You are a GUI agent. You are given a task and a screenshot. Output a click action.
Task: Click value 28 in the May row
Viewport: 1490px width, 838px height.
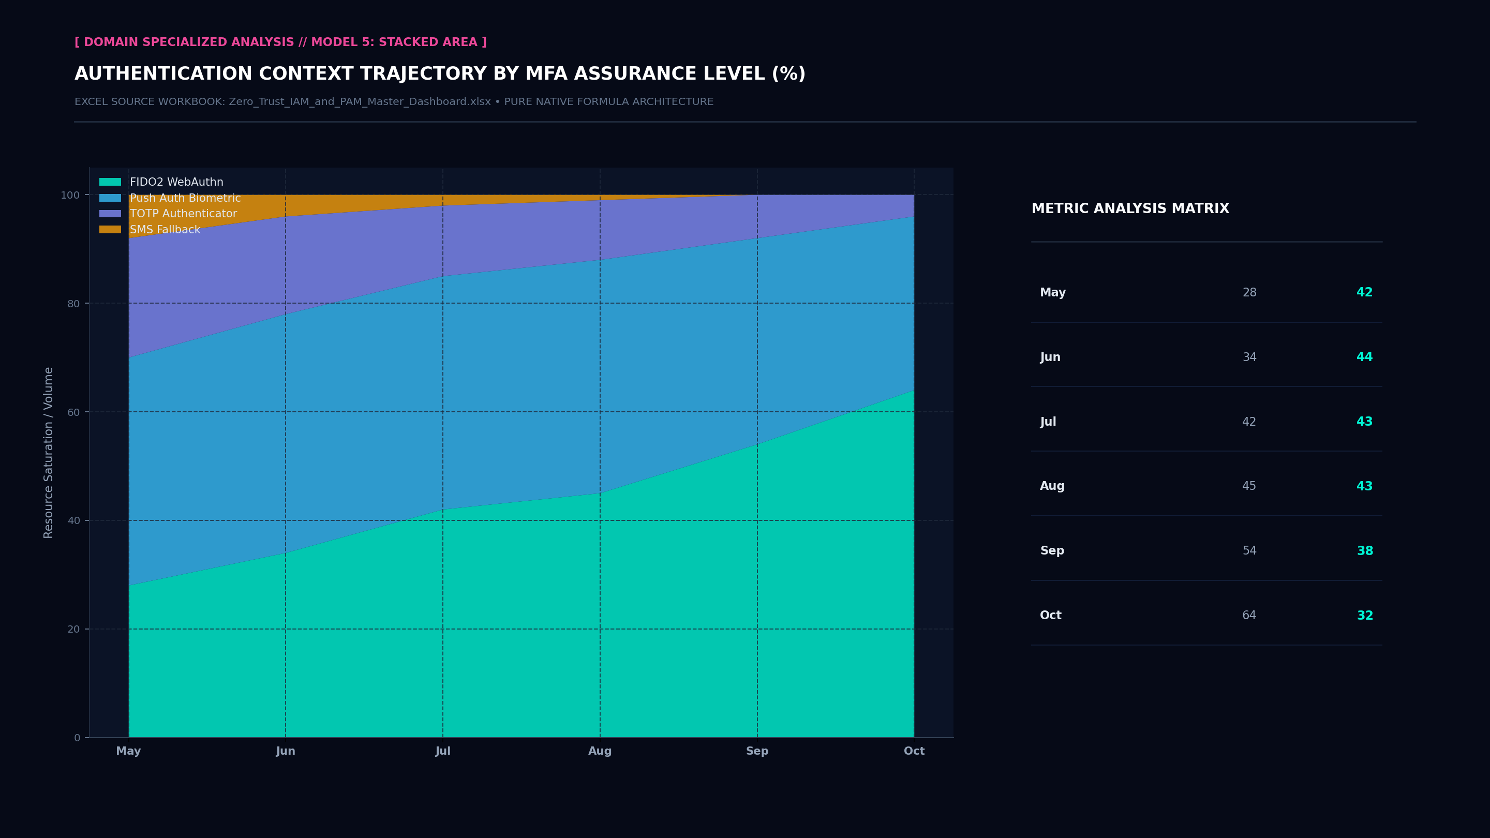[x=1249, y=293]
